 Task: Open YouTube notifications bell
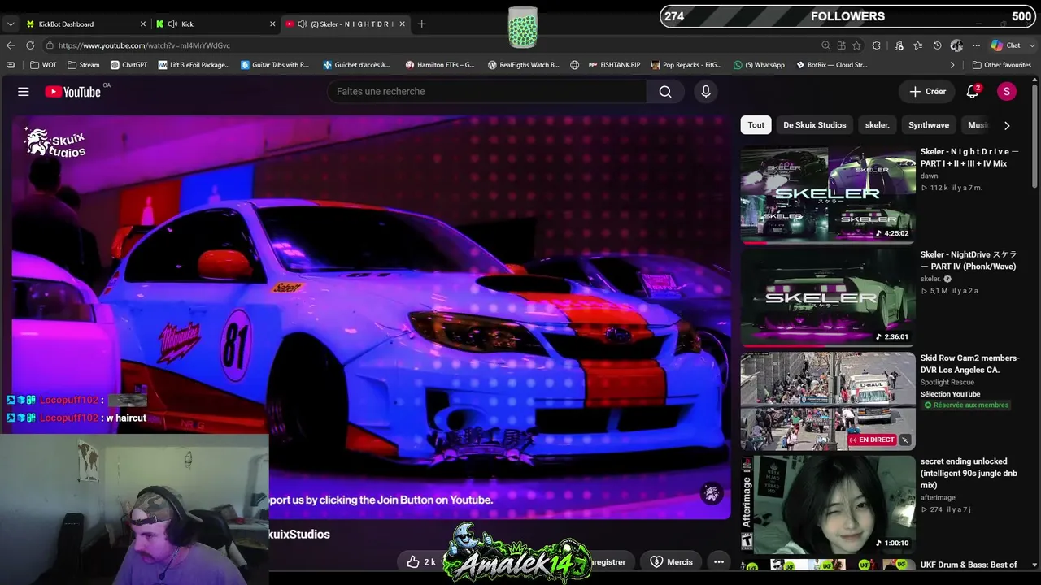[x=972, y=92]
